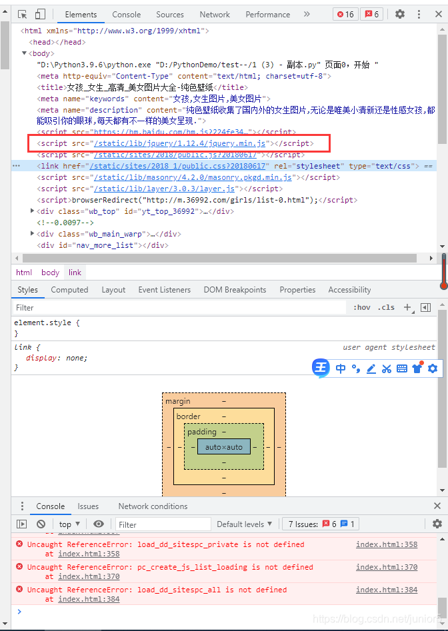Toggle the computed styles sidebar icon
The height and width of the screenshot is (631, 448).
click(426, 307)
